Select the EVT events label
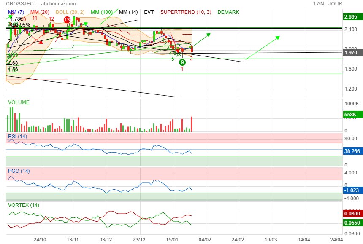Viewport: 363px width, 244px height. [149, 12]
